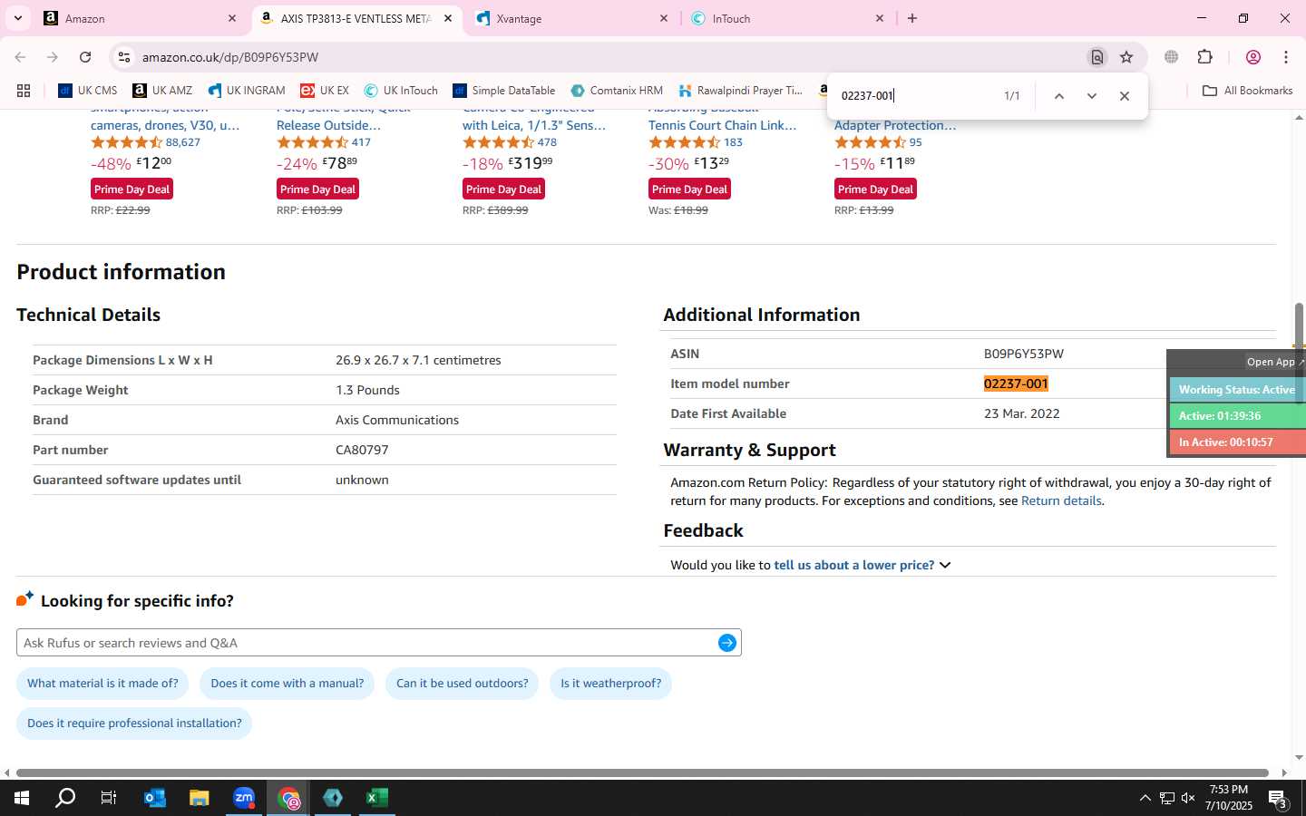Jump to previous find result
The image size is (1306, 816).
1058,96
